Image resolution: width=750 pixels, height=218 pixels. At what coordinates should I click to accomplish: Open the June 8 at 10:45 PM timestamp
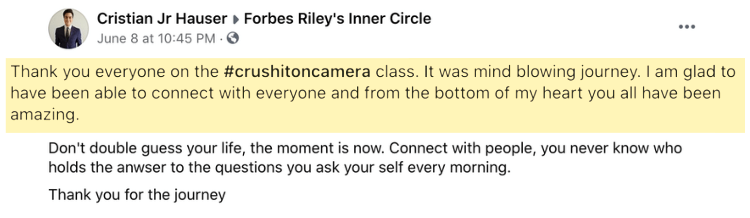(156, 38)
